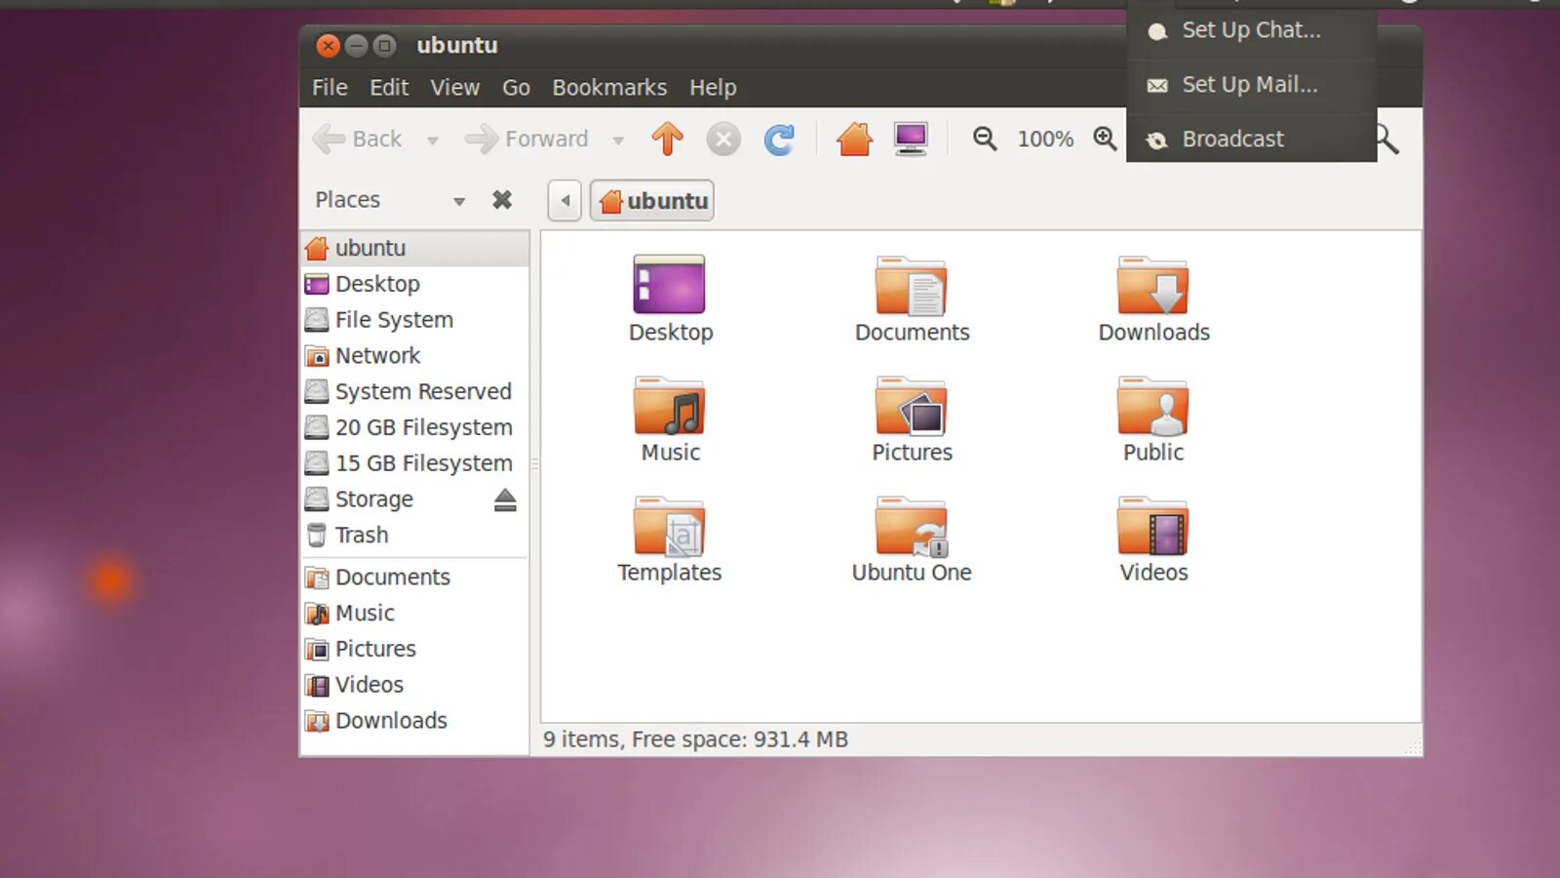Image resolution: width=1560 pixels, height=878 pixels.
Task: Choose Broadcast from the menu
Action: [1252, 140]
